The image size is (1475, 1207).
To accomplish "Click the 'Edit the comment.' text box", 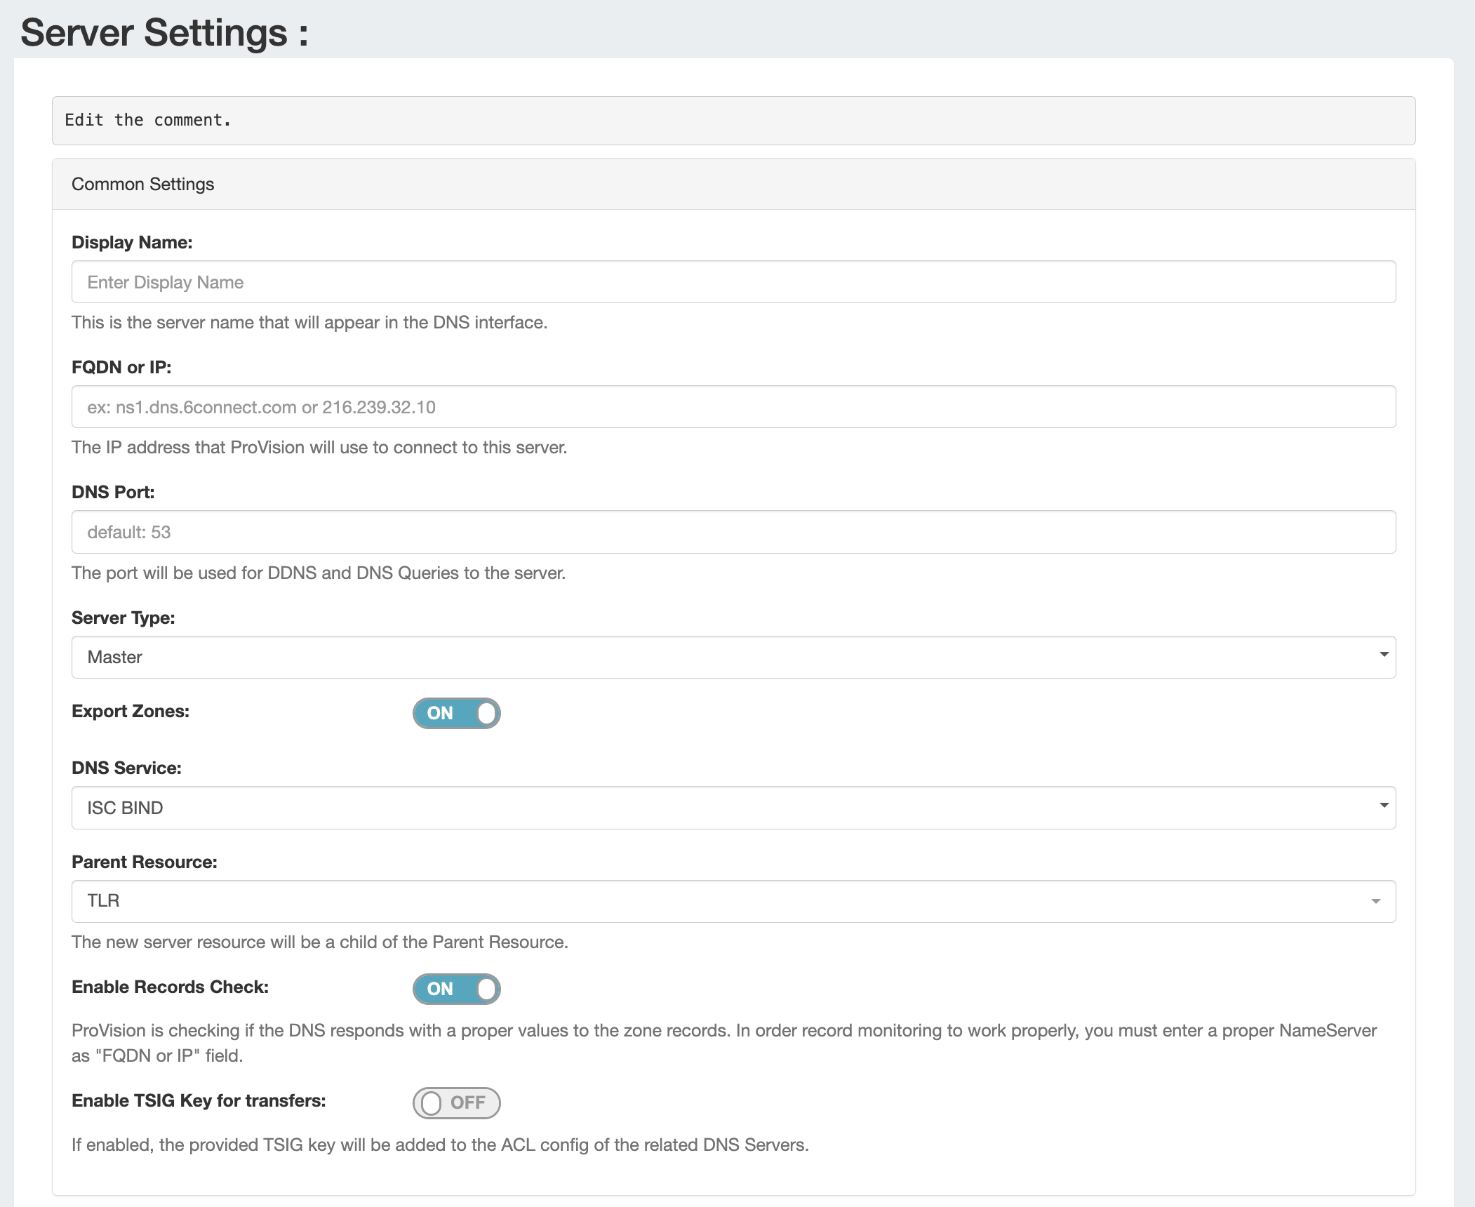I will click(x=733, y=121).
